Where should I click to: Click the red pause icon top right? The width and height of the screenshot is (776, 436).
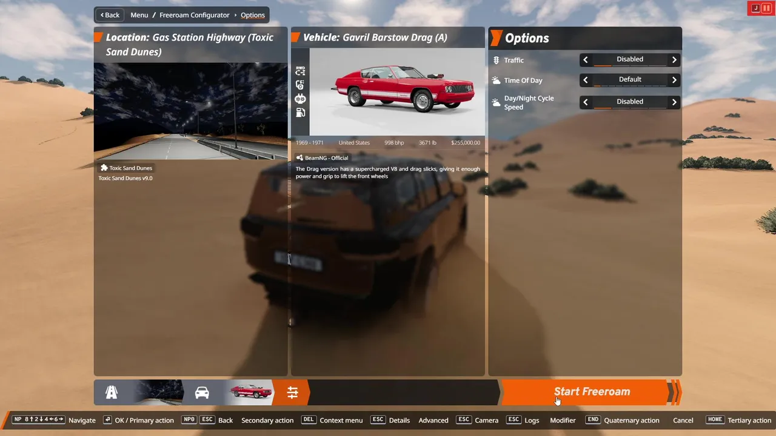coord(766,8)
